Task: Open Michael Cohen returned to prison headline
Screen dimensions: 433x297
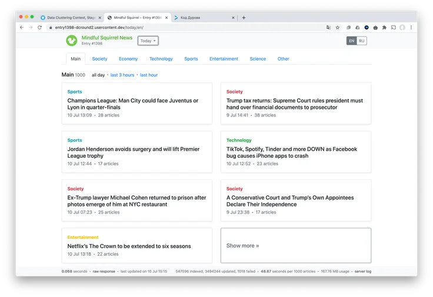Action: click(x=136, y=201)
